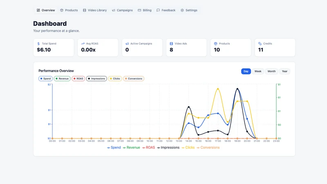Switch chart to Week range

click(258, 71)
